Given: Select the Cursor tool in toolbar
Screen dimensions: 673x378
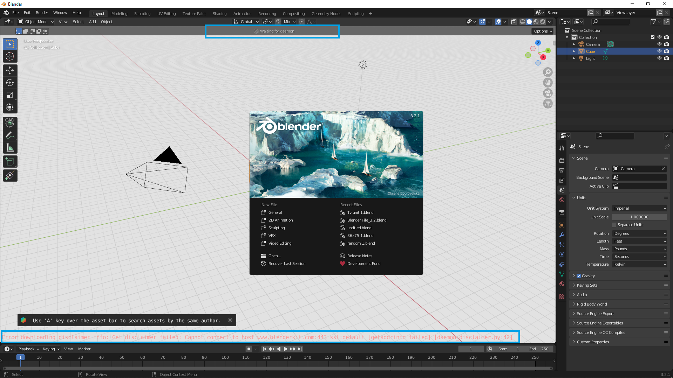Looking at the screenshot, I should pyautogui.click(x=10, y=56).
